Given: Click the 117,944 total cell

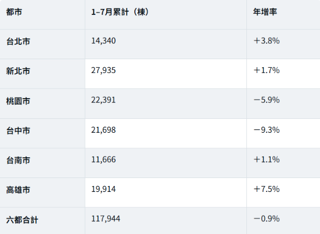Looking at the screenshot, I should 106,219.
